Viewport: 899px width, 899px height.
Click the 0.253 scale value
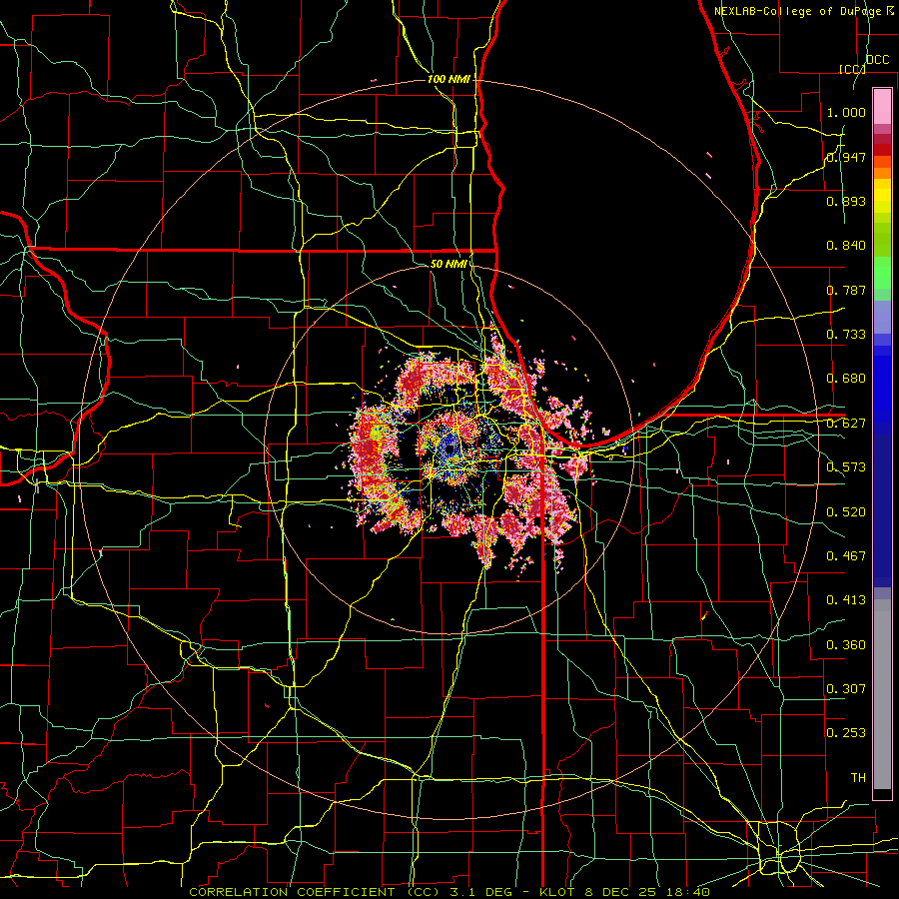tap(846, 733)
